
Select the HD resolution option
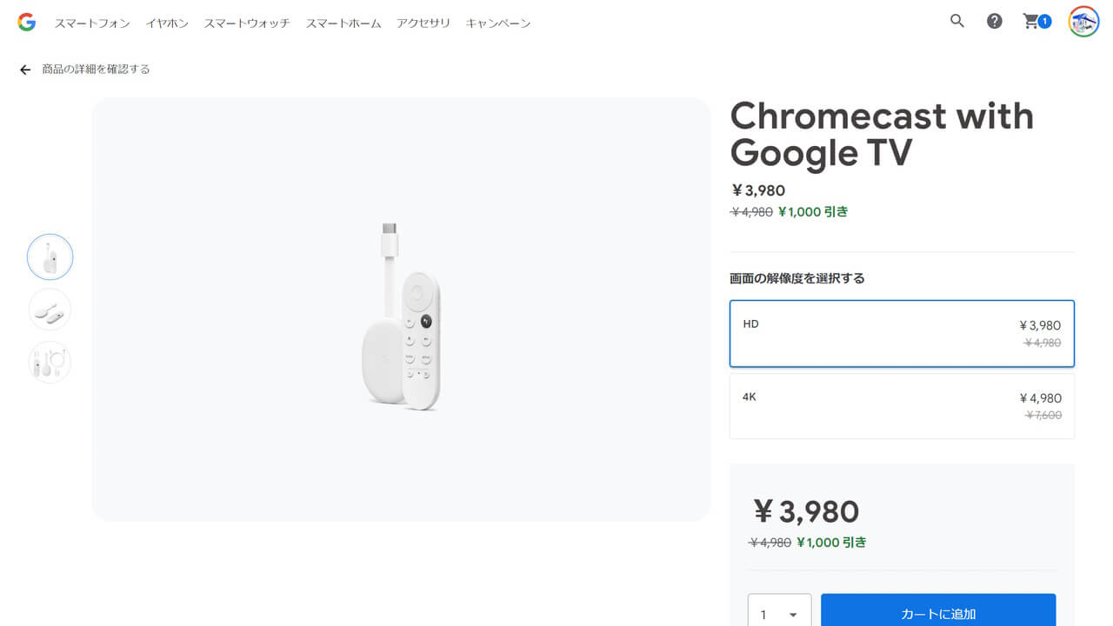(x=902, y=333)
